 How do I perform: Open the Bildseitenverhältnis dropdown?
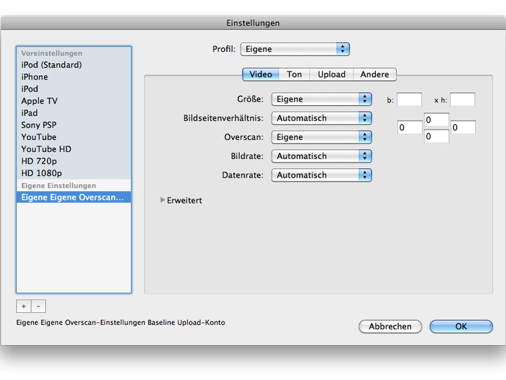point(321,118)
